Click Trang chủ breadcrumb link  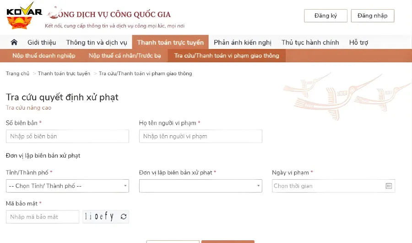(17, 73)
